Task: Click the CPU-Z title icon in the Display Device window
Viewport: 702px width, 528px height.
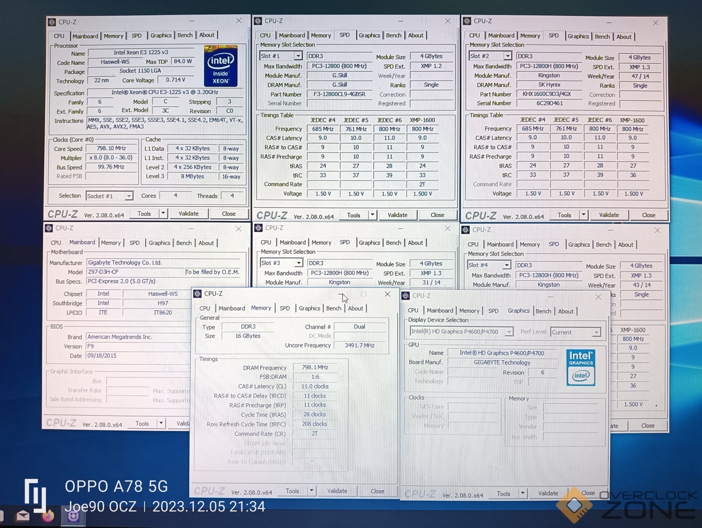Action: [406, 296]
